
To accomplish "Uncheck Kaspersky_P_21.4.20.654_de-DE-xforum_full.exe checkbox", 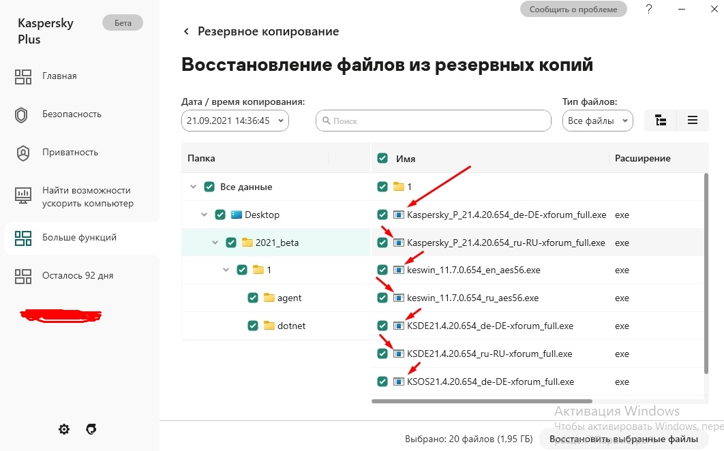I will tap(382, 215).
